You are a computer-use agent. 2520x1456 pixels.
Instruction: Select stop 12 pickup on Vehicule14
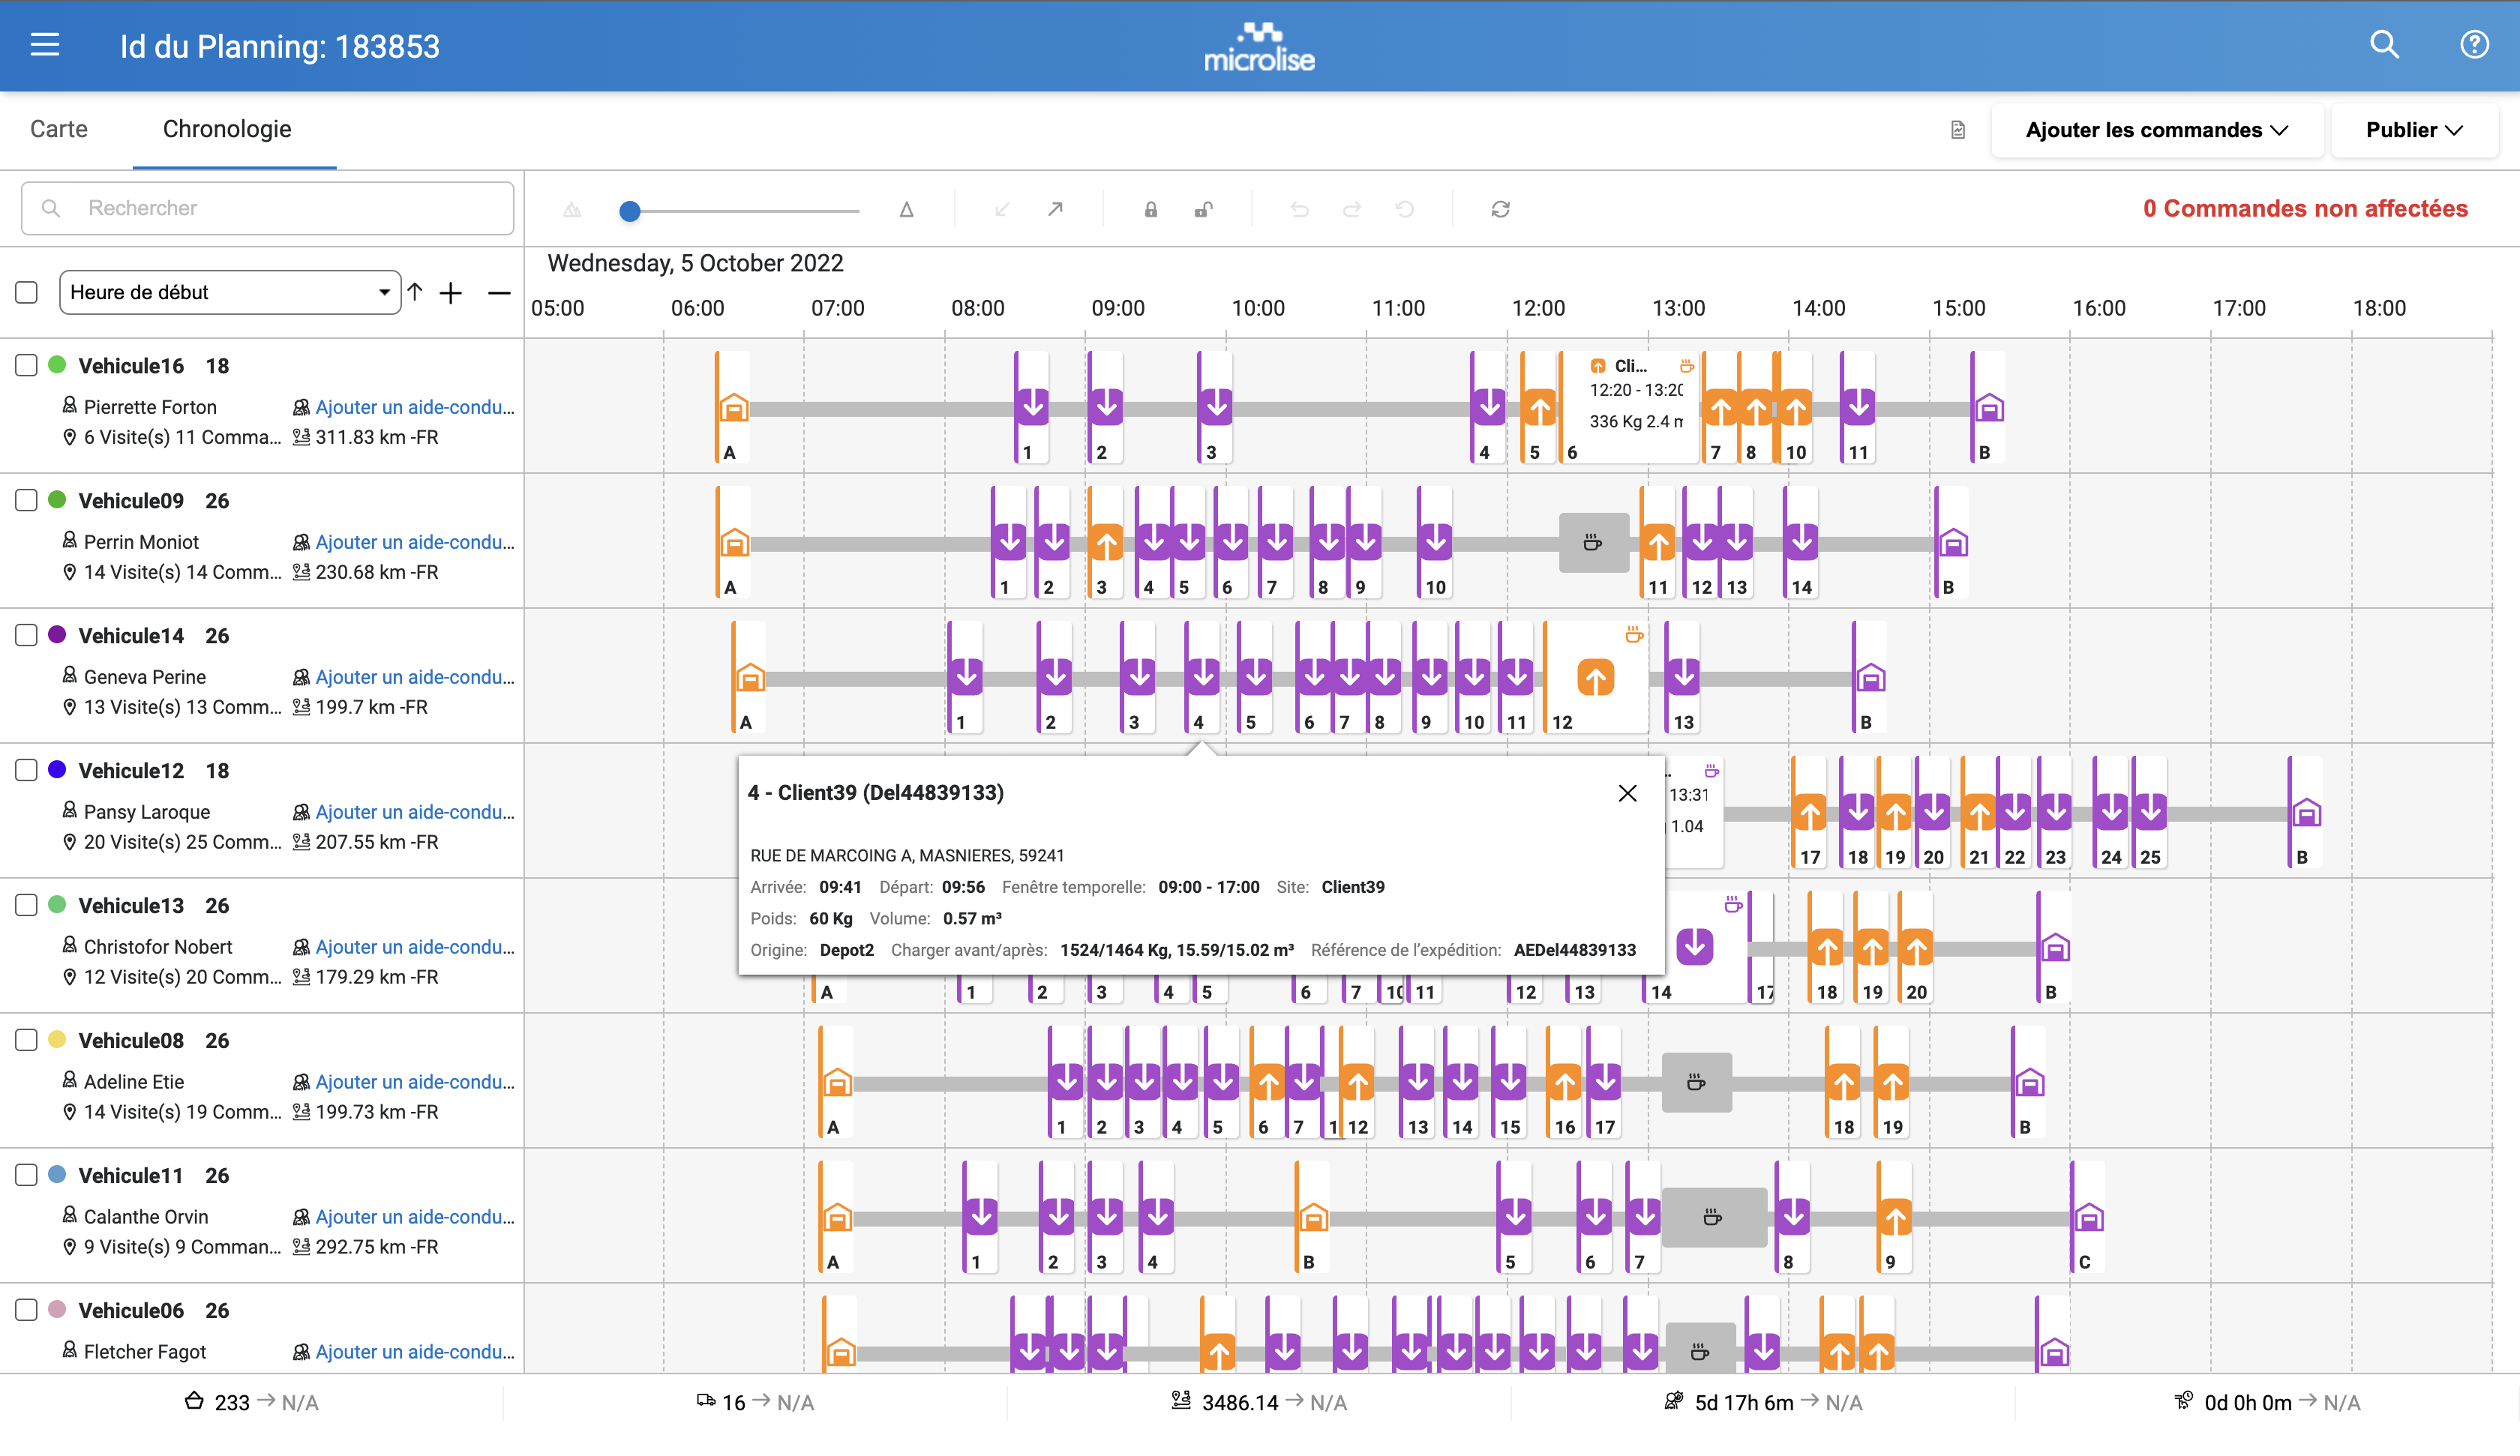point(1595,678)
